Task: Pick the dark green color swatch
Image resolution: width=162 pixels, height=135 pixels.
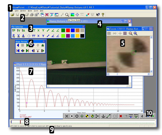Action: (63, 31)
